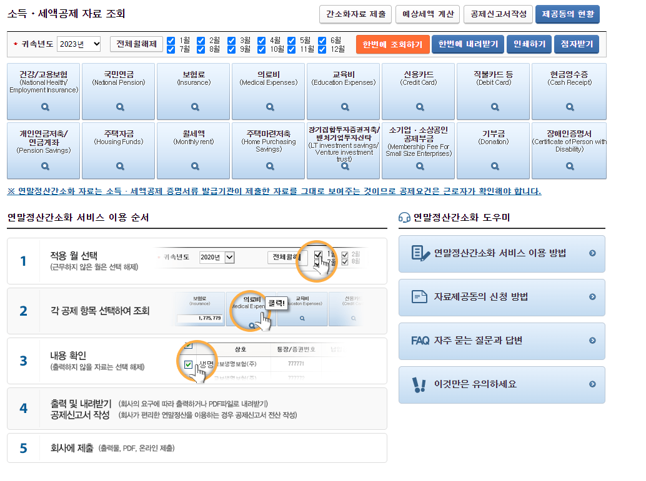This screenshot has height=481, width=646.
Task: Open the 장기집합투자증권저축 magnifier icon
Action: (x=345, y=166)
